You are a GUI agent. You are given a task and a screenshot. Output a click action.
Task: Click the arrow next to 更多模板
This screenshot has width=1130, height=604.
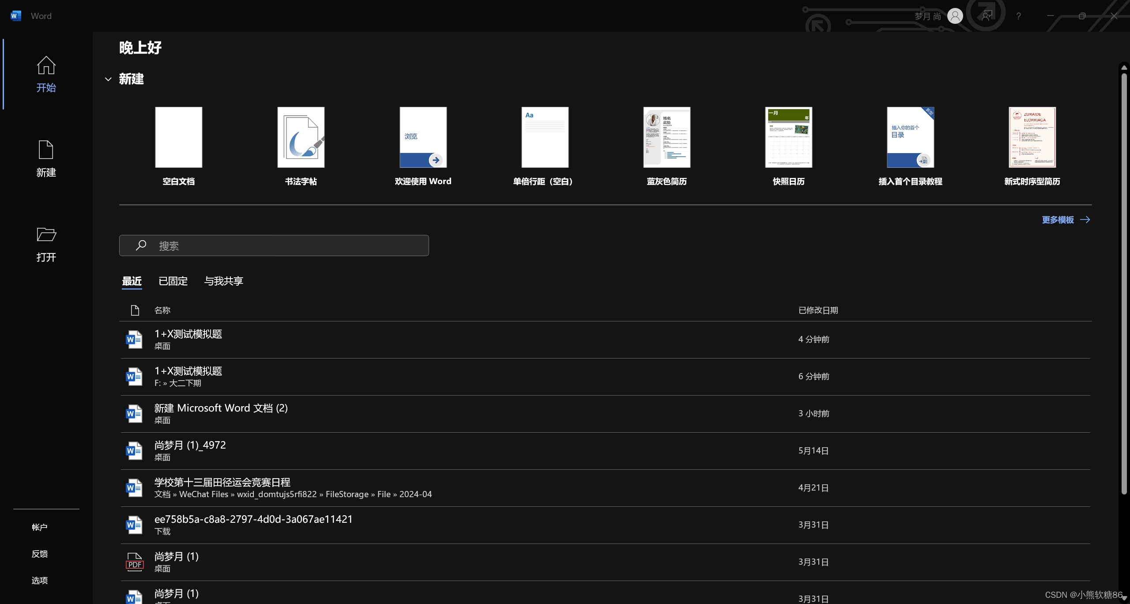[x=1085, y=220]
